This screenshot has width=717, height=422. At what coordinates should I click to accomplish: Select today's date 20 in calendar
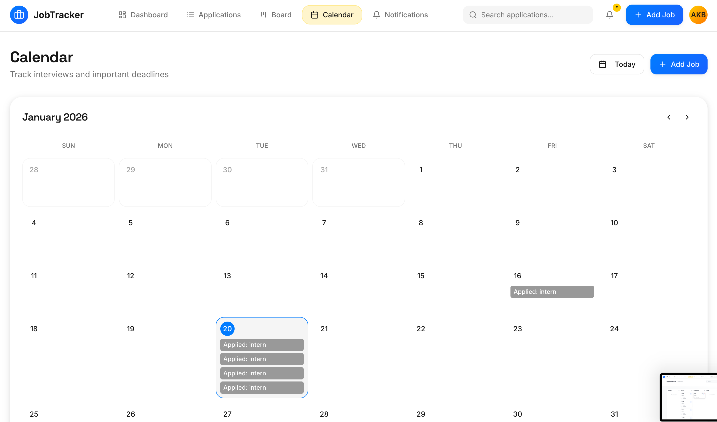(x=227, y=329)
